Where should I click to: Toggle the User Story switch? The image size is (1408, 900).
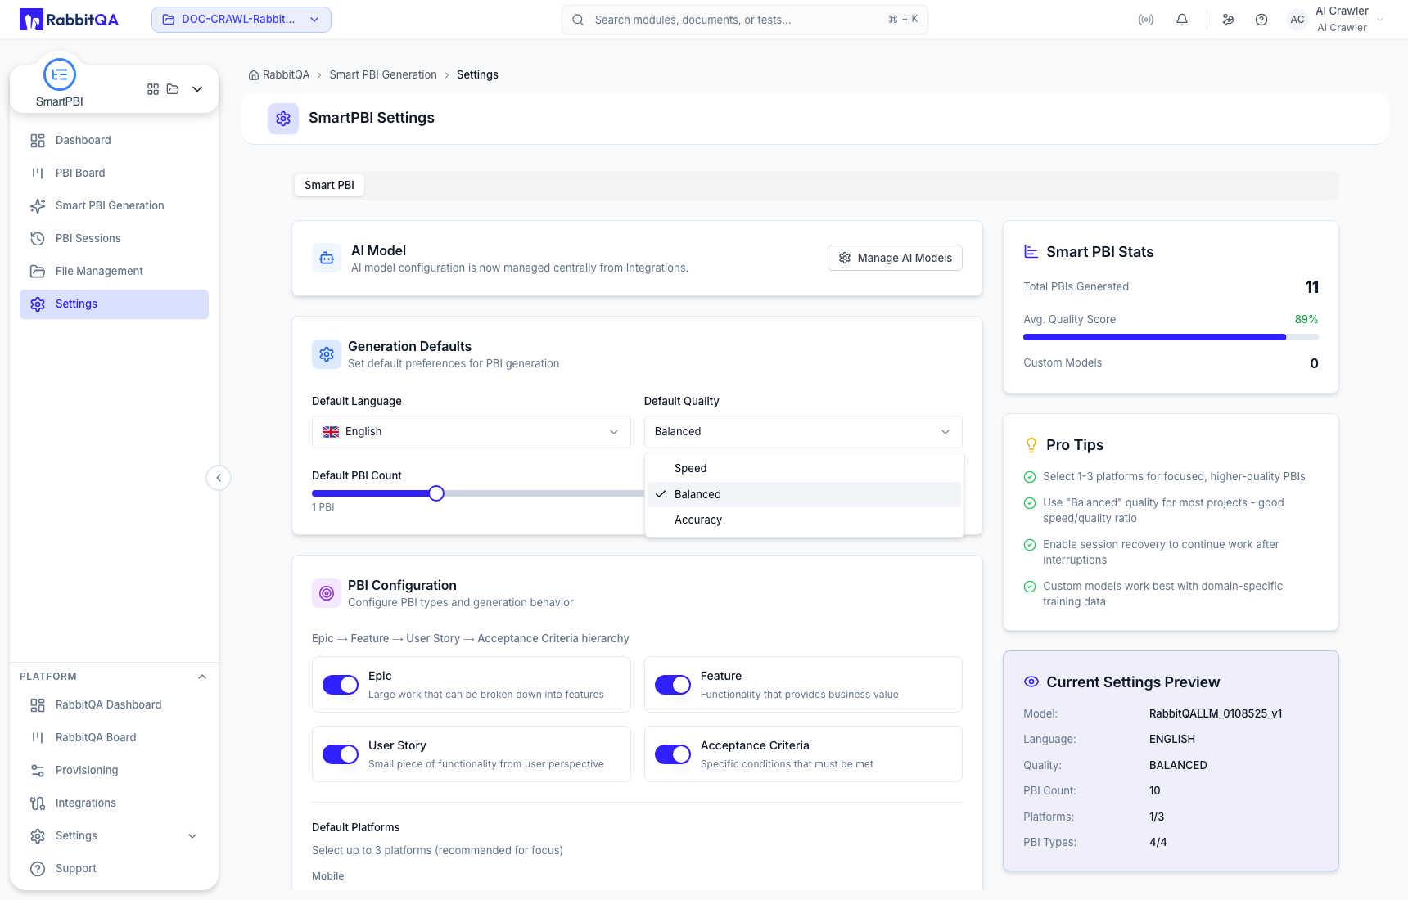click(x=341, y=754)
